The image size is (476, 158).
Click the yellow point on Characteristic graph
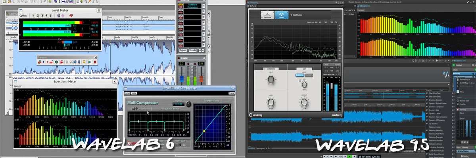204,131
